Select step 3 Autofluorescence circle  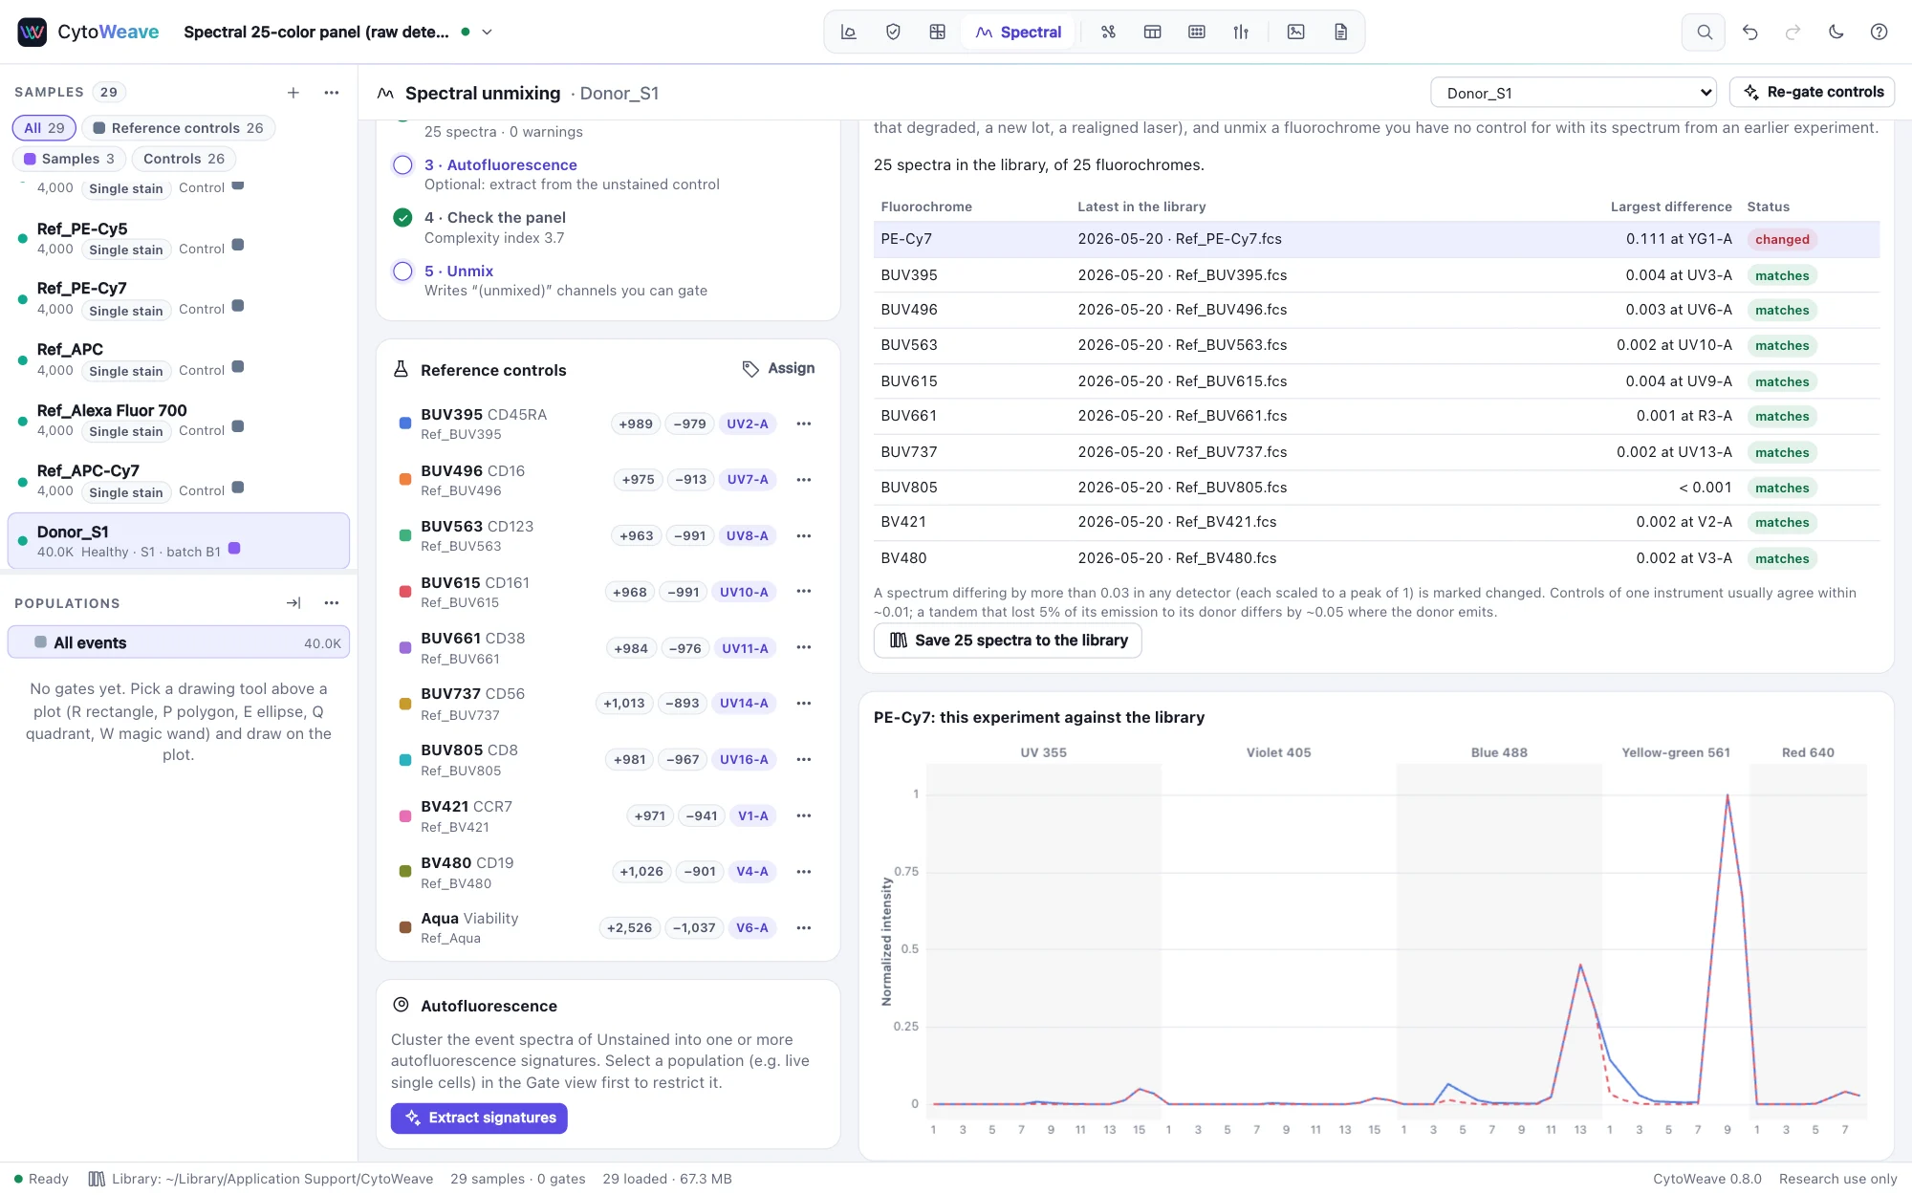(402, 164)
